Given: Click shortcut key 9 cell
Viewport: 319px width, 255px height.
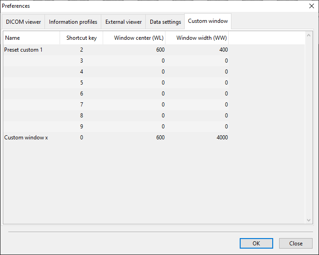Looking at the screenshot, I should pos(82,127).
